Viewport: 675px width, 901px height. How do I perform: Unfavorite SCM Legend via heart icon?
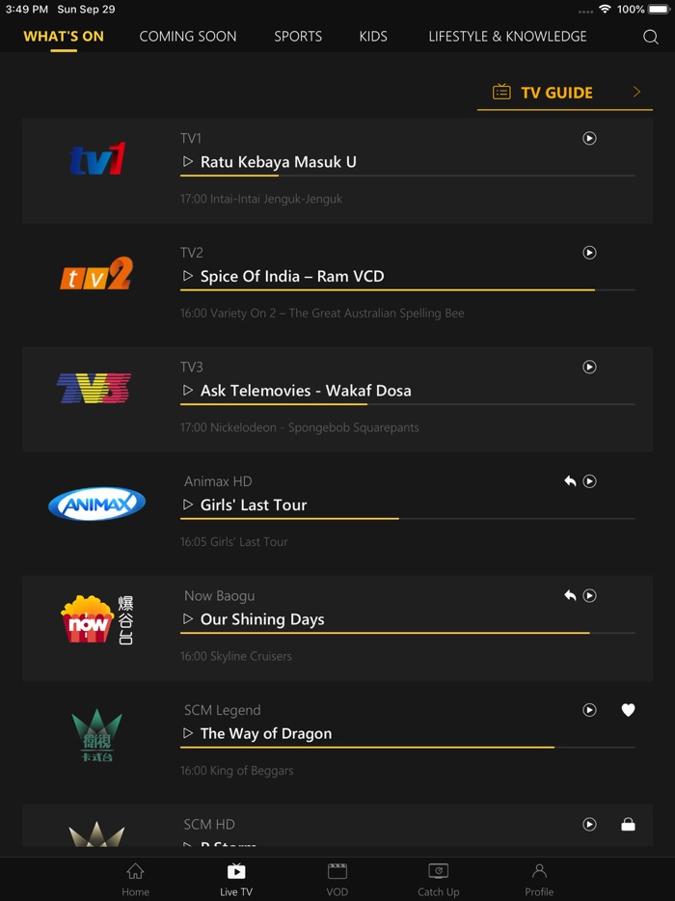[628, 710]
